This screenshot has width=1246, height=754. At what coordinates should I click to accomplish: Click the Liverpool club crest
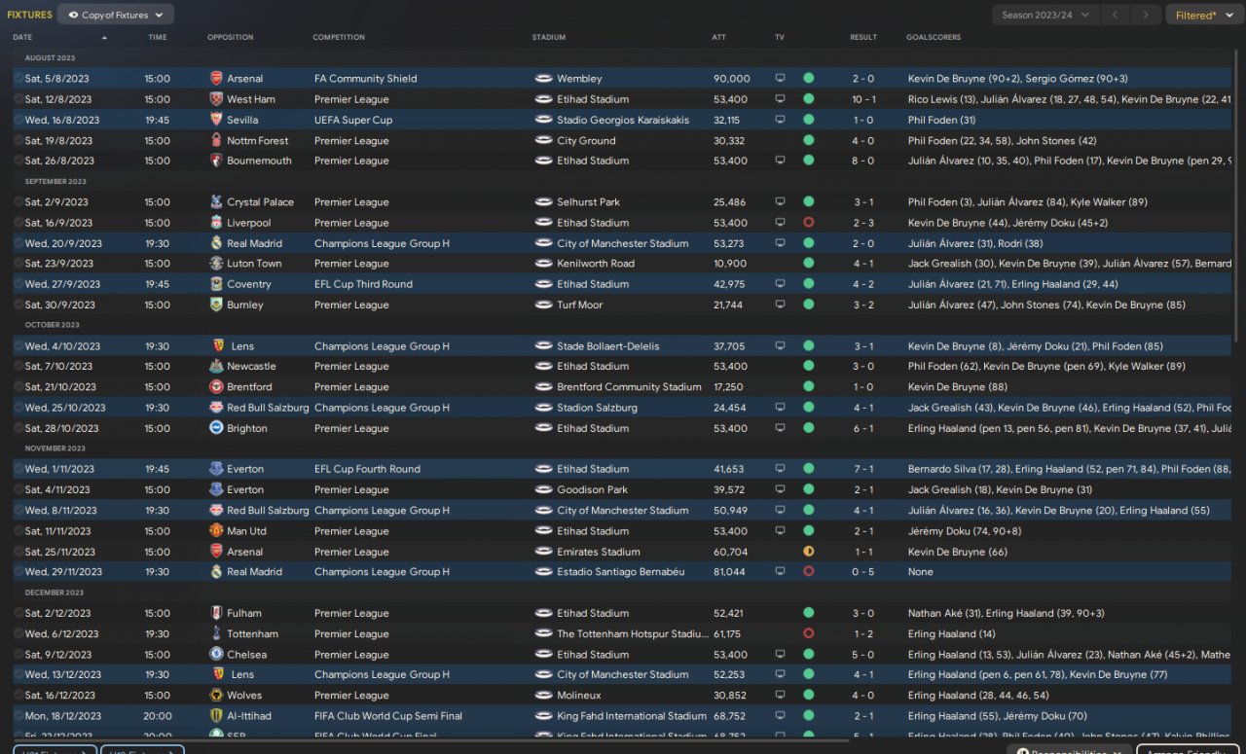(216, 223)
